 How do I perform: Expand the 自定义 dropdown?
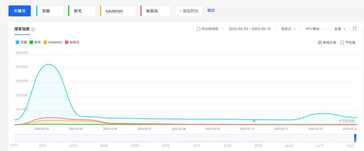[288, 29]
